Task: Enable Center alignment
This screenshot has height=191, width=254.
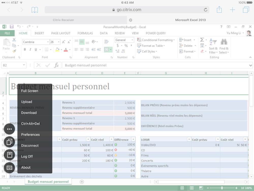Action: 81,49
